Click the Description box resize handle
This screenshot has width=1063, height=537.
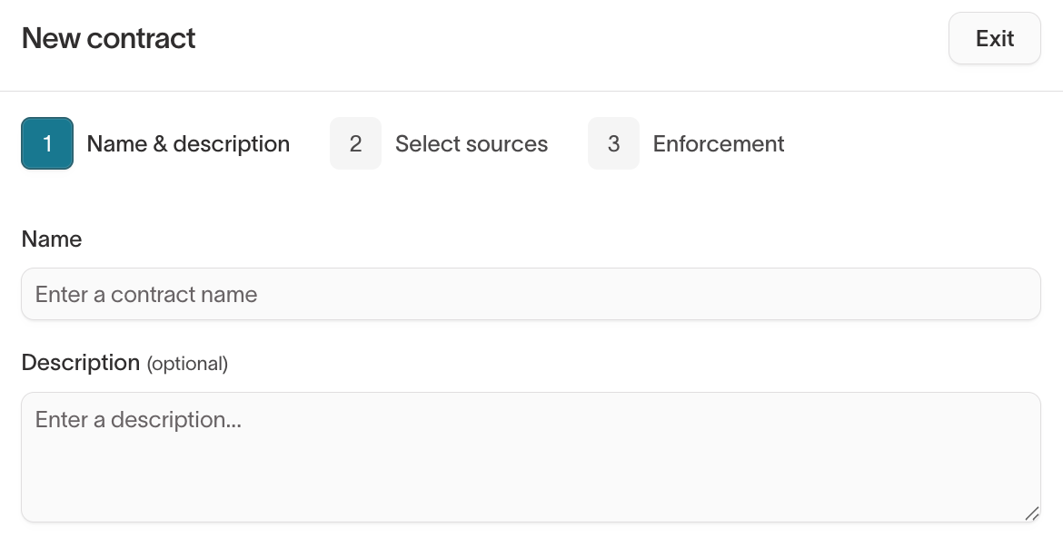click(1031, 513)
